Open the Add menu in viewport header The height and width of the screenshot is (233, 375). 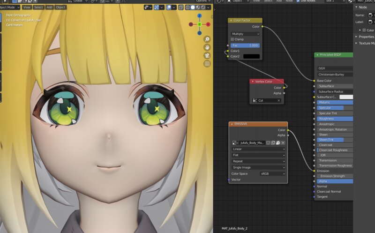tap(50, 8)
